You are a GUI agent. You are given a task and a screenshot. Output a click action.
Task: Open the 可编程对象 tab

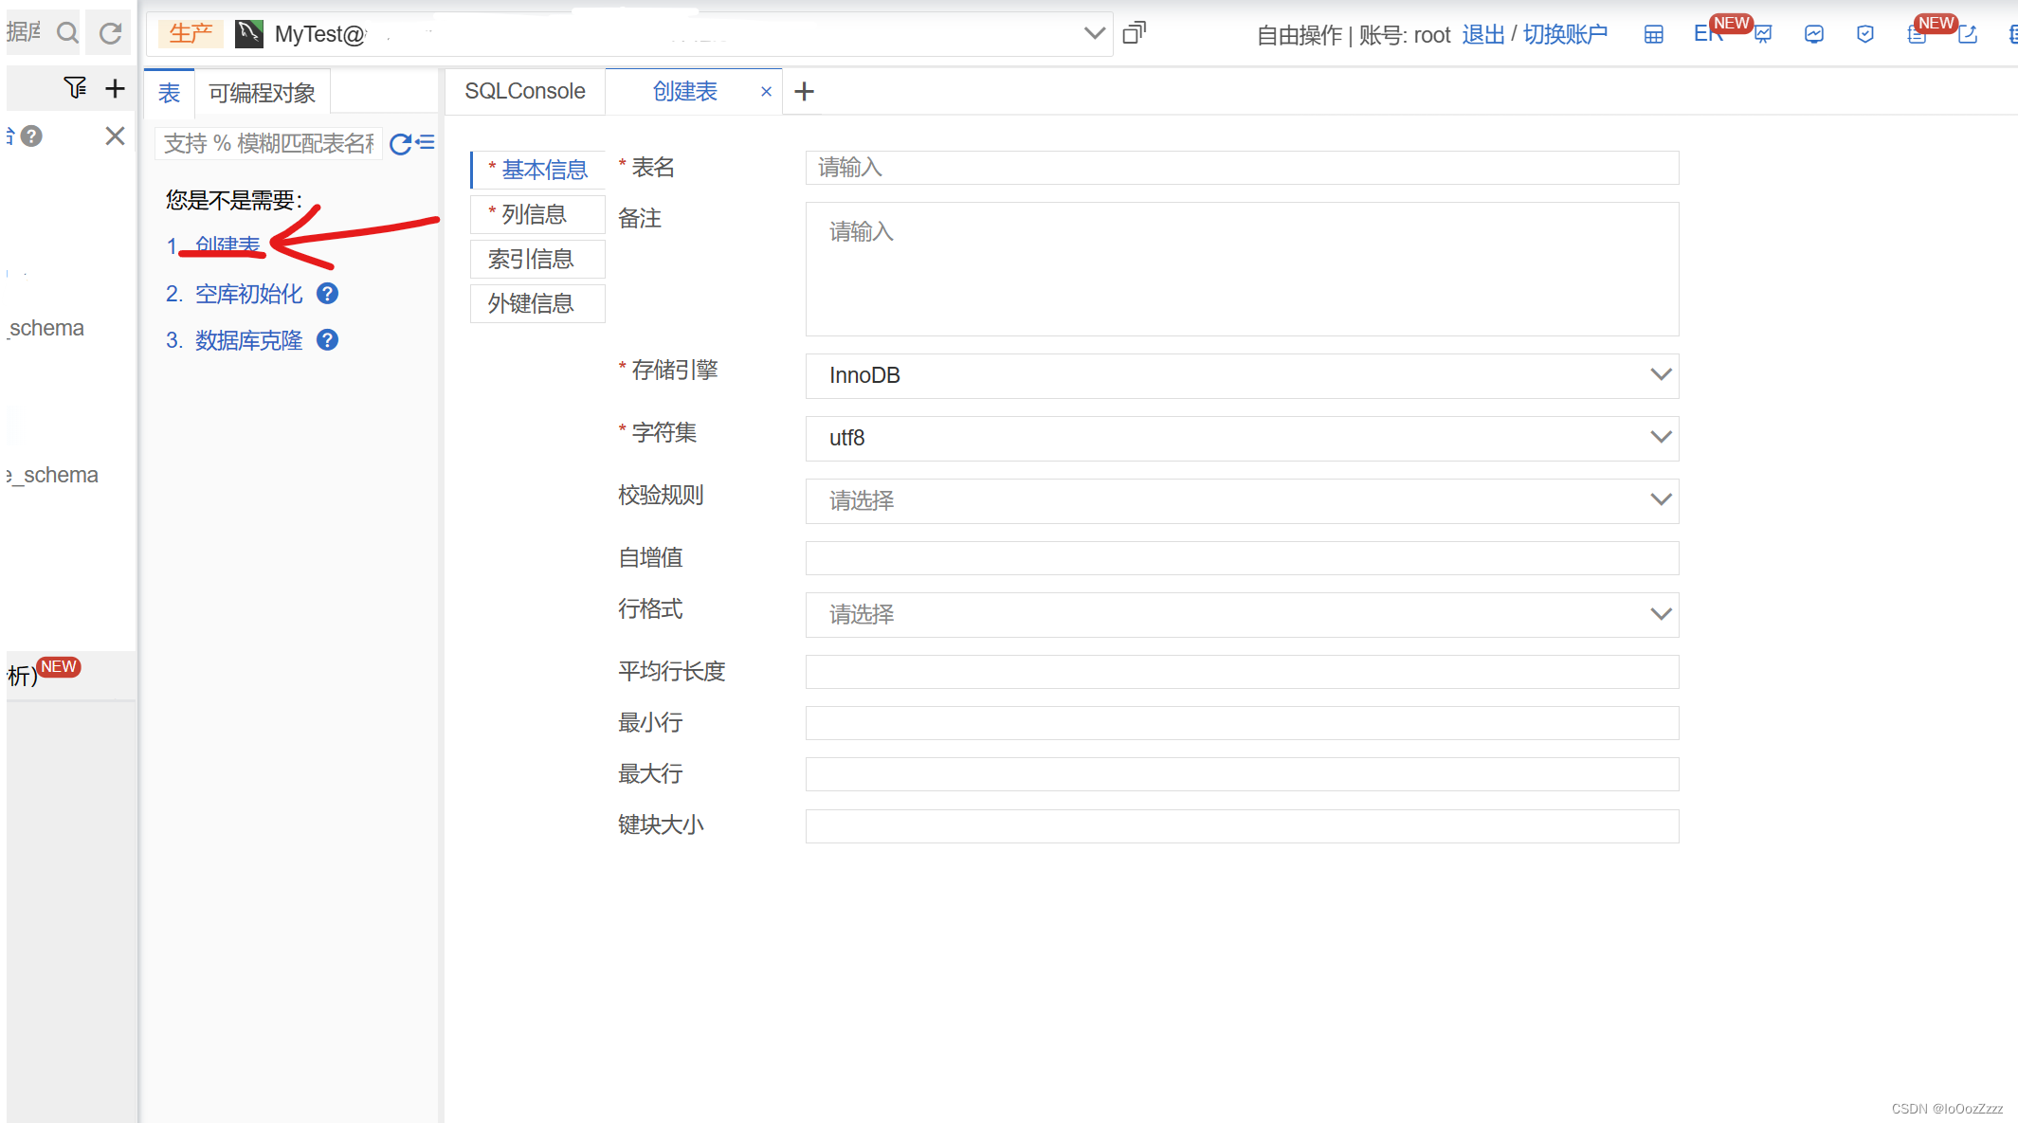point(262,93)
